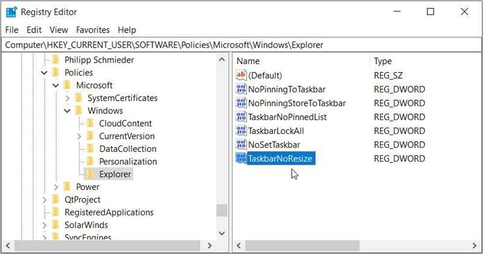Click the NoPinningToTaskbar DWORD value icon

(x=241, y=89)
